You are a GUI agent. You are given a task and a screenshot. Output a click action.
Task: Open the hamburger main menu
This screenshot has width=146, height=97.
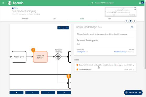[3, 3]
